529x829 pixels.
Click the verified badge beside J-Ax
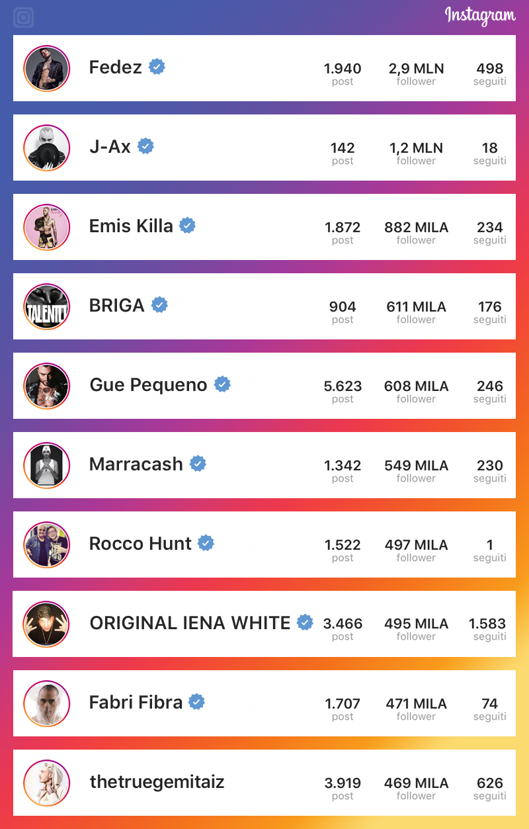145,146
